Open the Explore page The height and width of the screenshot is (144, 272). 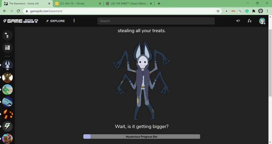tap(56, 21)
